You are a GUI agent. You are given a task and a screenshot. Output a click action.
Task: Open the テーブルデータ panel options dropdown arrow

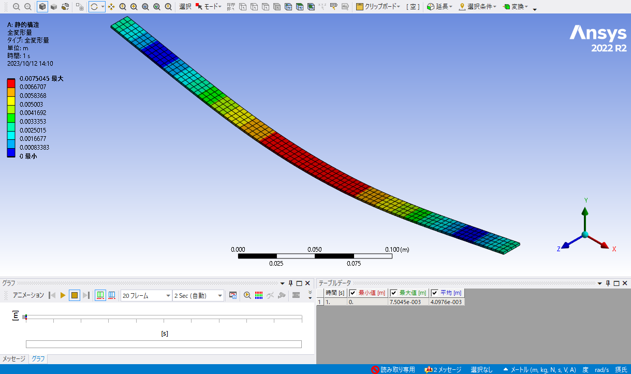pos(600,283)
